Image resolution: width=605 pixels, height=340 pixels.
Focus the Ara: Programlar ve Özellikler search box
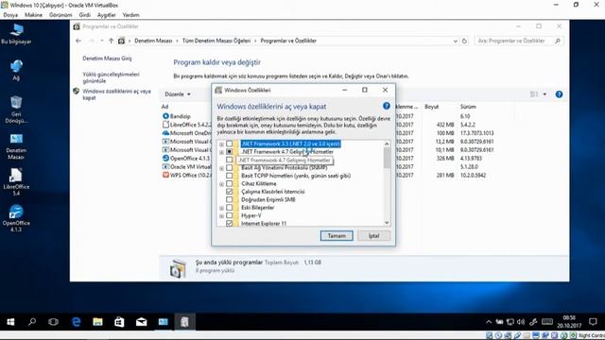tap(518, 41)
